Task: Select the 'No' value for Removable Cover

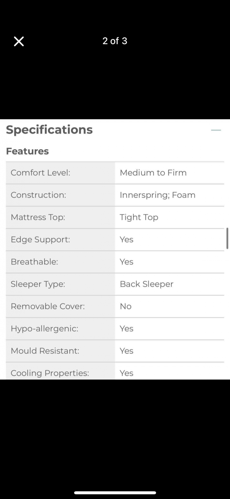Action: coord(126,306)
